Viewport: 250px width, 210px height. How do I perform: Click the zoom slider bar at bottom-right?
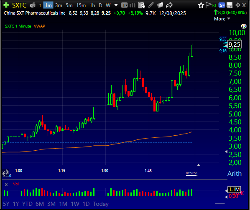tap(220, 204)
